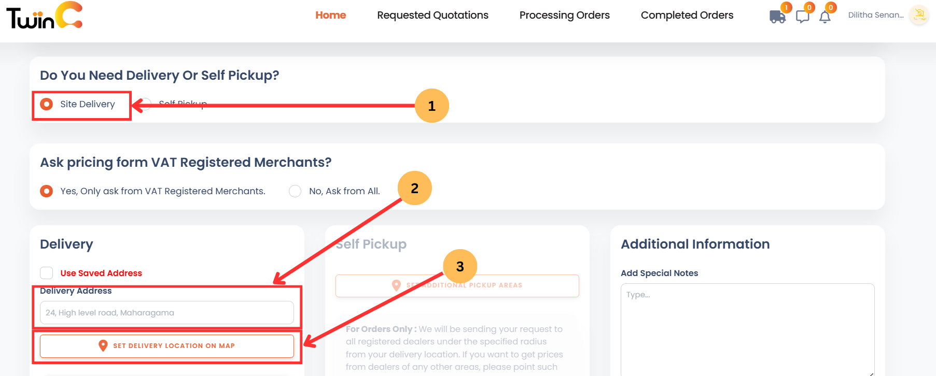This screenshot has height=376, width=936.
Task: Click the truck icon's order count badge
Action: coord(786,7)
